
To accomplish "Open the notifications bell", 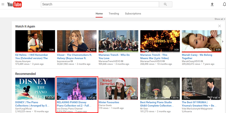I will click(224, 5).
